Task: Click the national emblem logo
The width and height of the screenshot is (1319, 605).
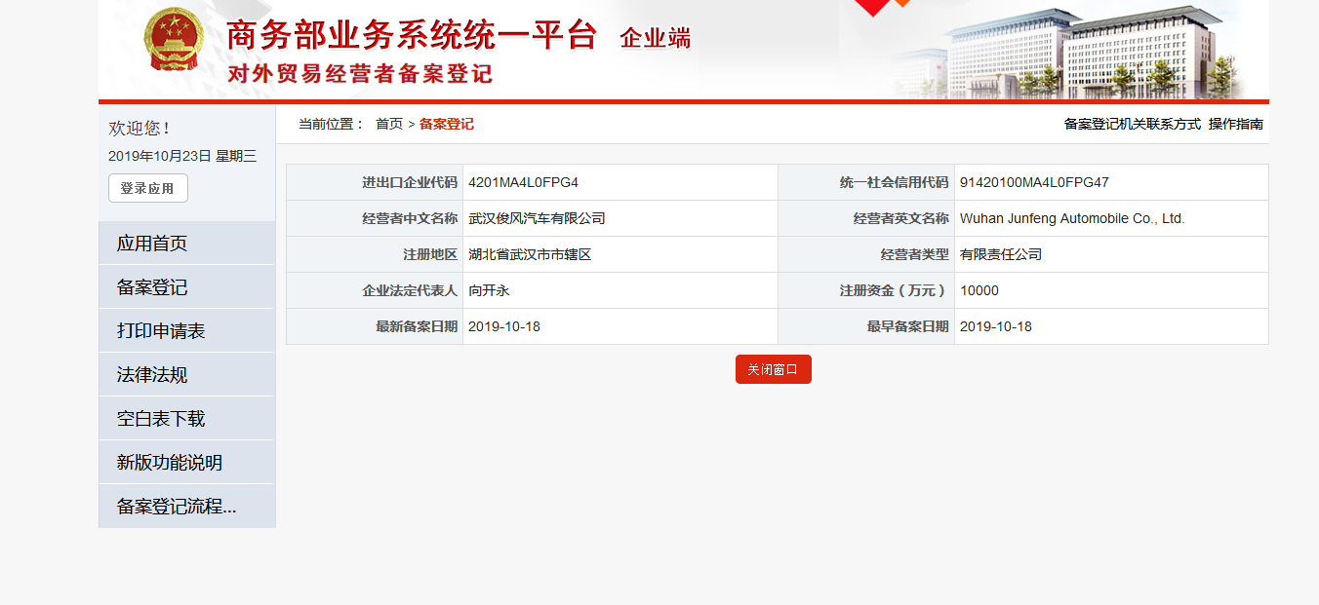Action: [x=173, y=41]
